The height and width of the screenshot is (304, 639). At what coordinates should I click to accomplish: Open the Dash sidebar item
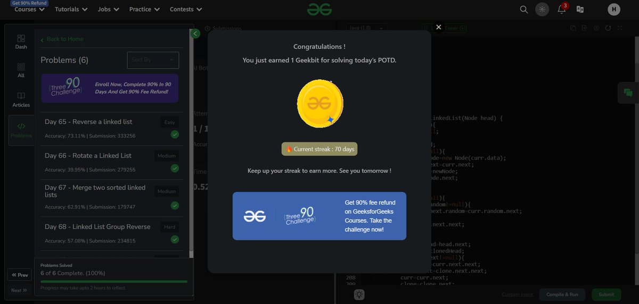click(21, 42)
